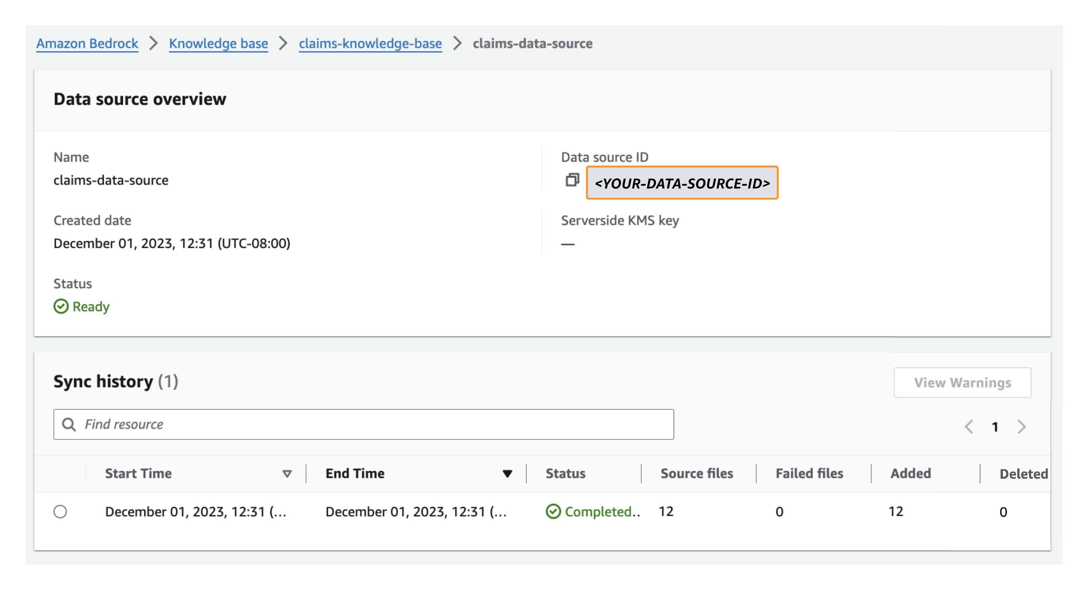Click the View Warnings button

[x=962, y=382]
